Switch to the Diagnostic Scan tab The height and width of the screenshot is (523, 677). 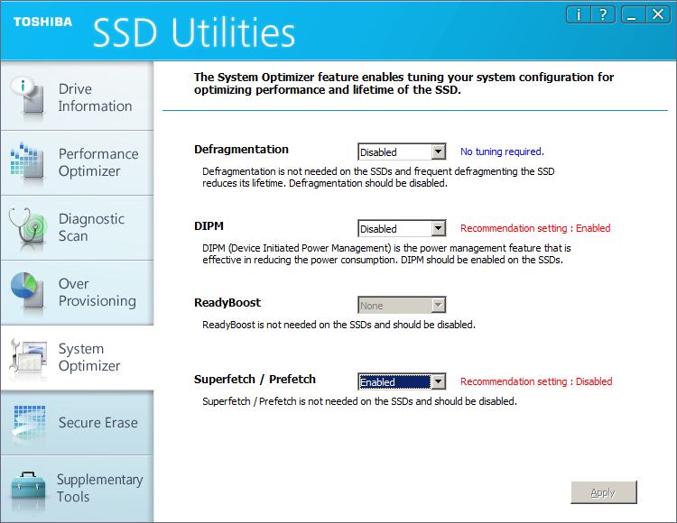coord(77,227)
